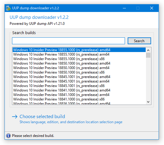Click the 'Shows language, edition, and destination' description text
The image size is (164, 145).
click(71, 122)
